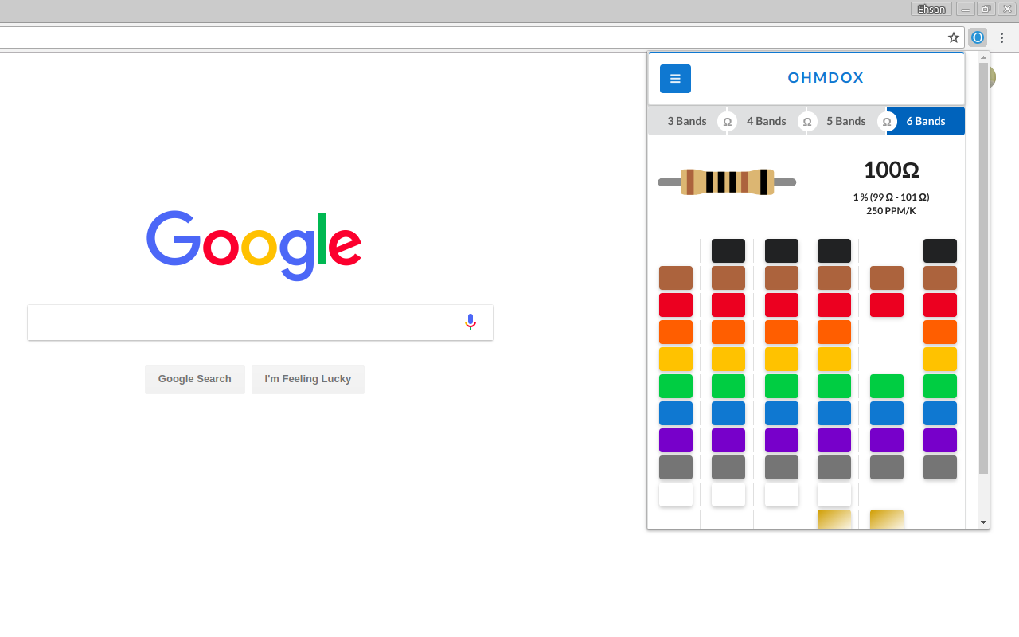The image size is (1019, 637).
Task: Choose red in the tolerance column
Action: [886, 305]
